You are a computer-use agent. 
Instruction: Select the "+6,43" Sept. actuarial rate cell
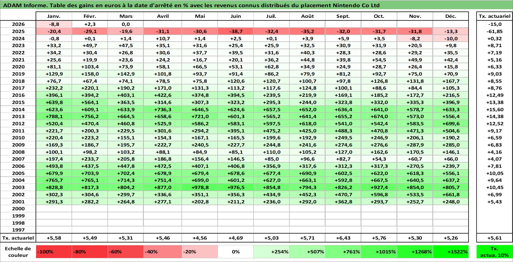(x=343, y=238)
